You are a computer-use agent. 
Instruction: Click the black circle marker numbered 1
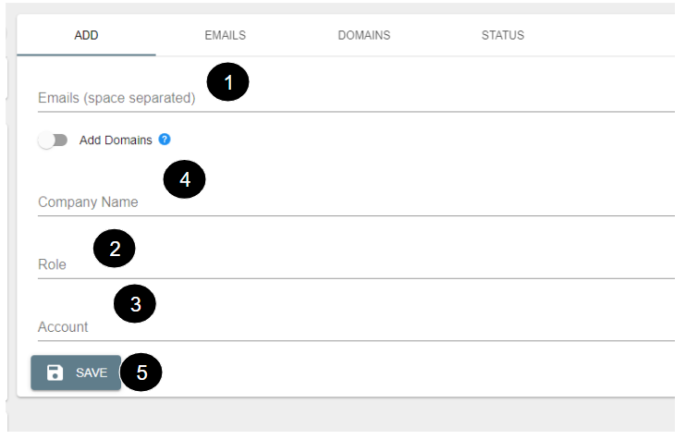click(228, 83)
